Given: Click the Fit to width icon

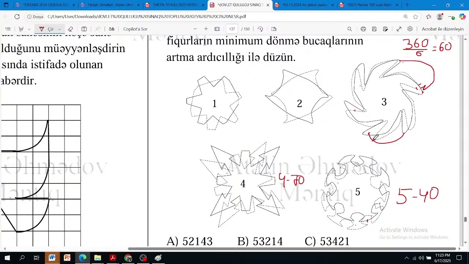Looking at the screenshot, I should [x=217, y=29].
